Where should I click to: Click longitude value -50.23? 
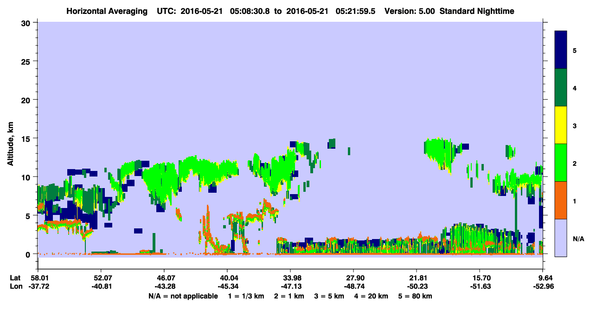(417, 286)
